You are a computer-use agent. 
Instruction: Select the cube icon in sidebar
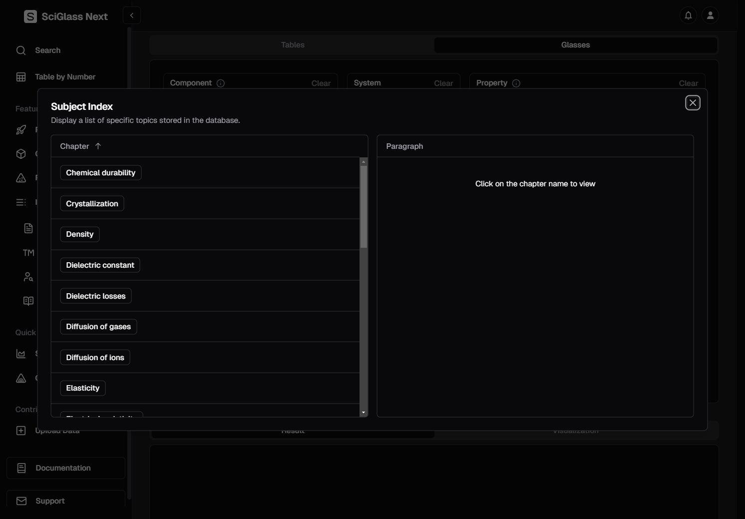21,154
